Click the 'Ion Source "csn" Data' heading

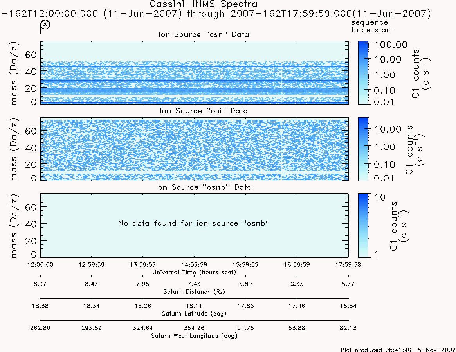coord(204,34)
